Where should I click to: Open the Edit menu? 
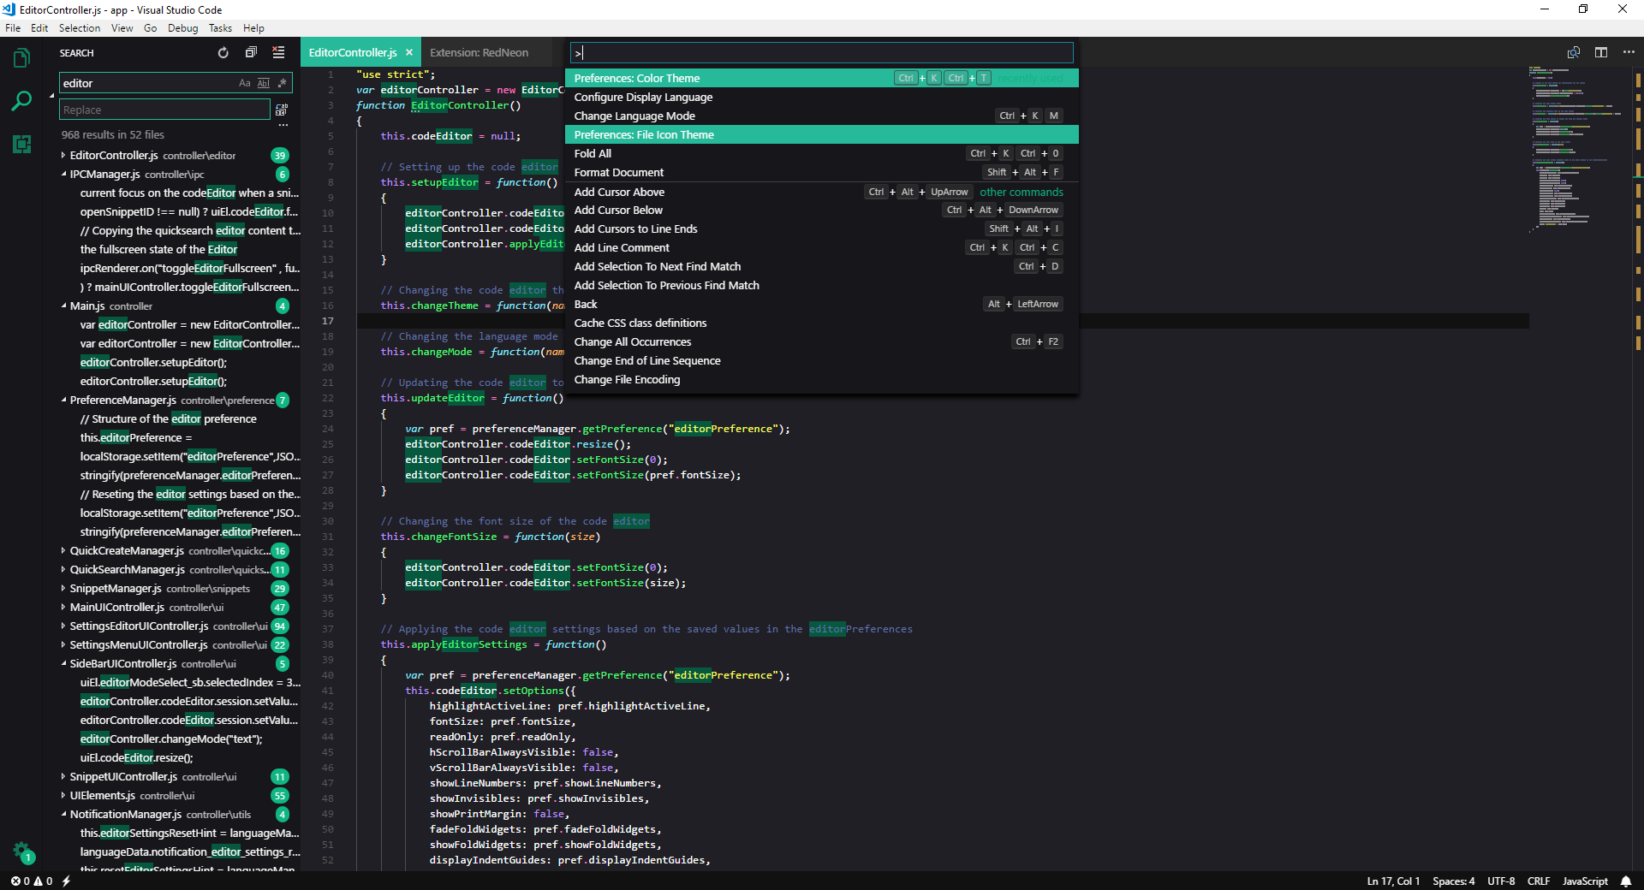[x=39, y=28]
